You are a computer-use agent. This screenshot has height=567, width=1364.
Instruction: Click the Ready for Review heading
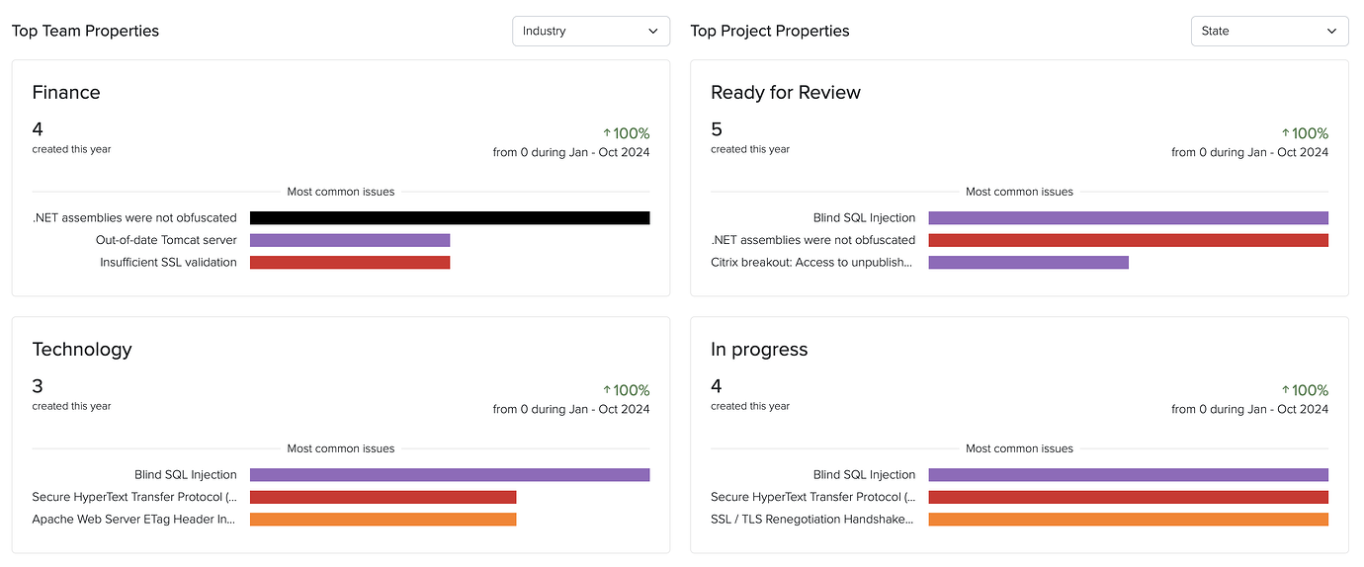pyautogui.click(x=786, y=93)
